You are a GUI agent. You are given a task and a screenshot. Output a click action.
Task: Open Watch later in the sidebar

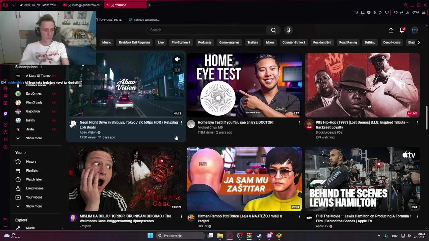(34, 179)
